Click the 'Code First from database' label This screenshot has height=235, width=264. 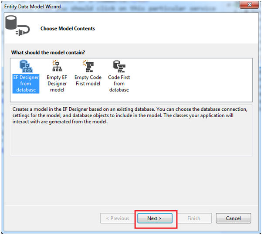119,84
